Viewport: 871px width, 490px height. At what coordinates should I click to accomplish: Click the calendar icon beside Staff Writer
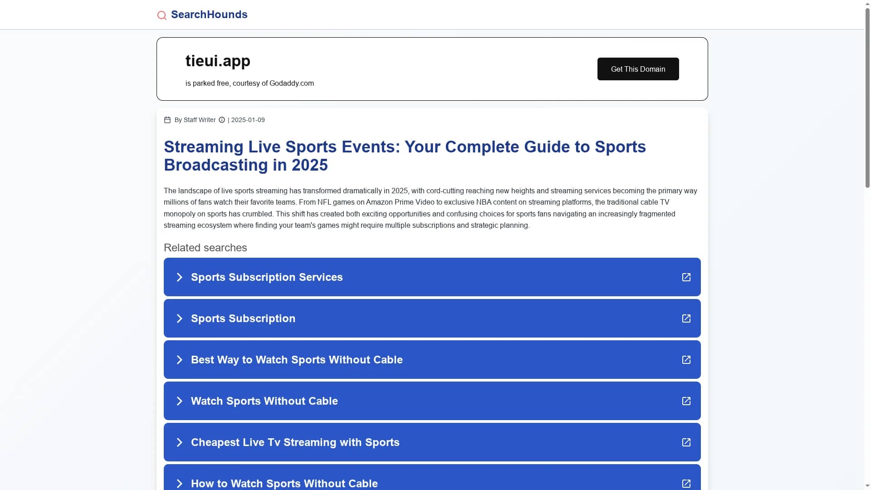[x=167, y=120]
